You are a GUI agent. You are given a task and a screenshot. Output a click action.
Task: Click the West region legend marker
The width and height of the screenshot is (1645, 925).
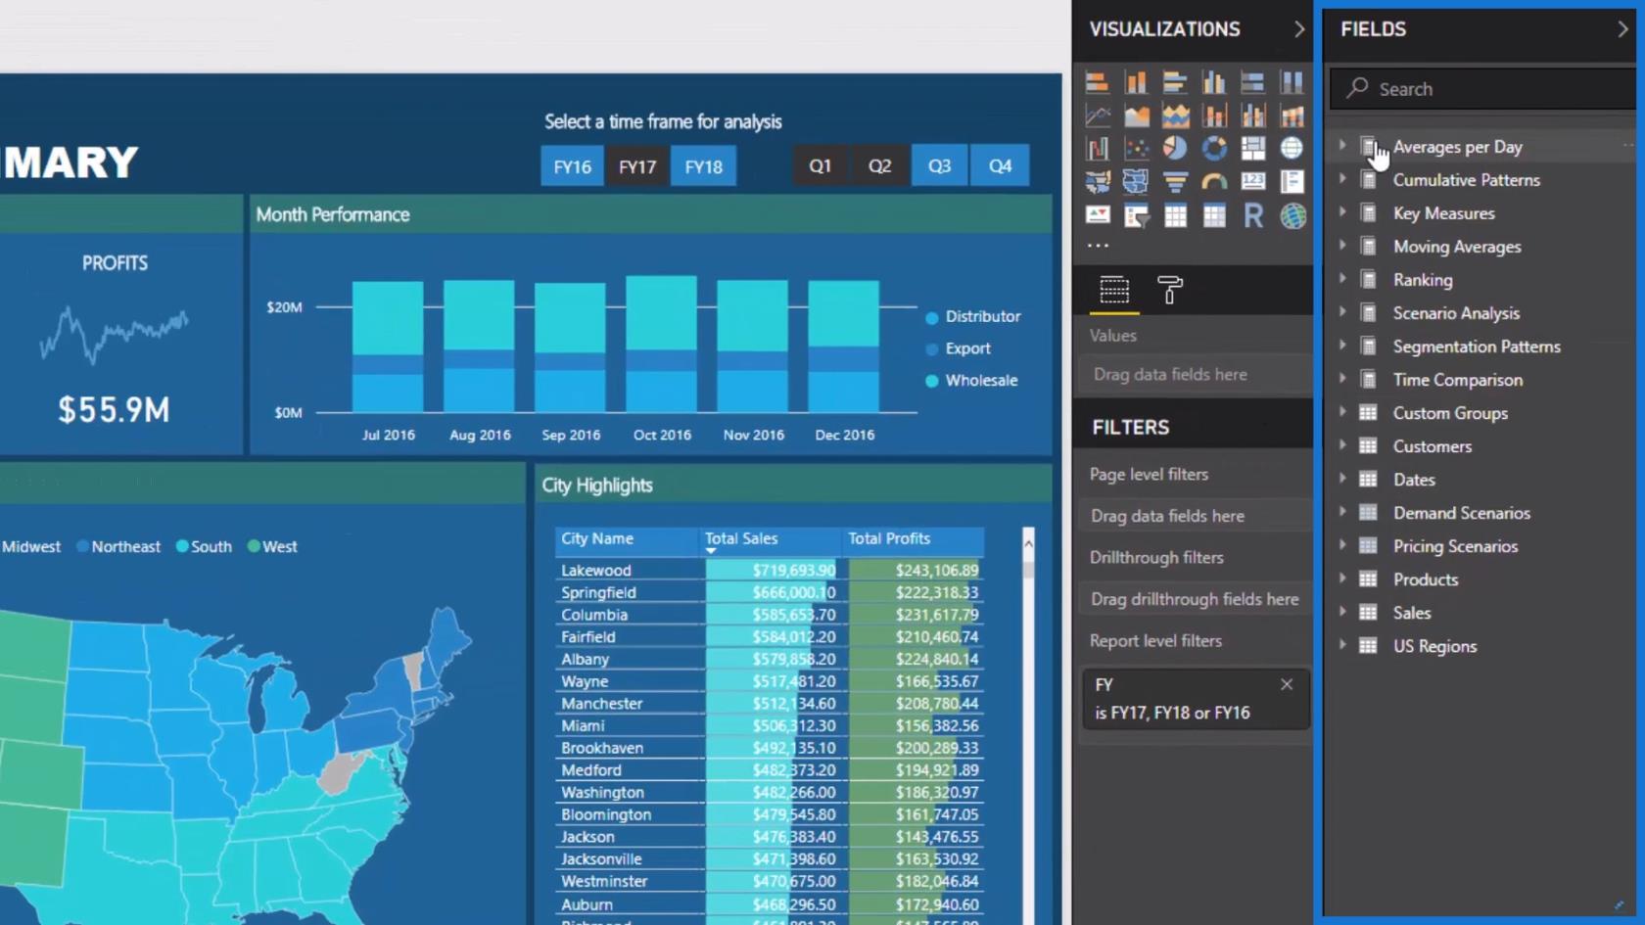click(x=254, y=546)
